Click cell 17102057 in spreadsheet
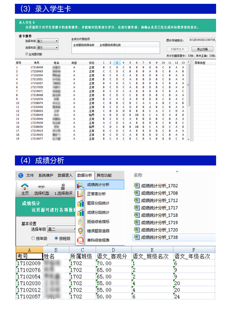This screenshot has width=231, height=313. coord(29,297)
